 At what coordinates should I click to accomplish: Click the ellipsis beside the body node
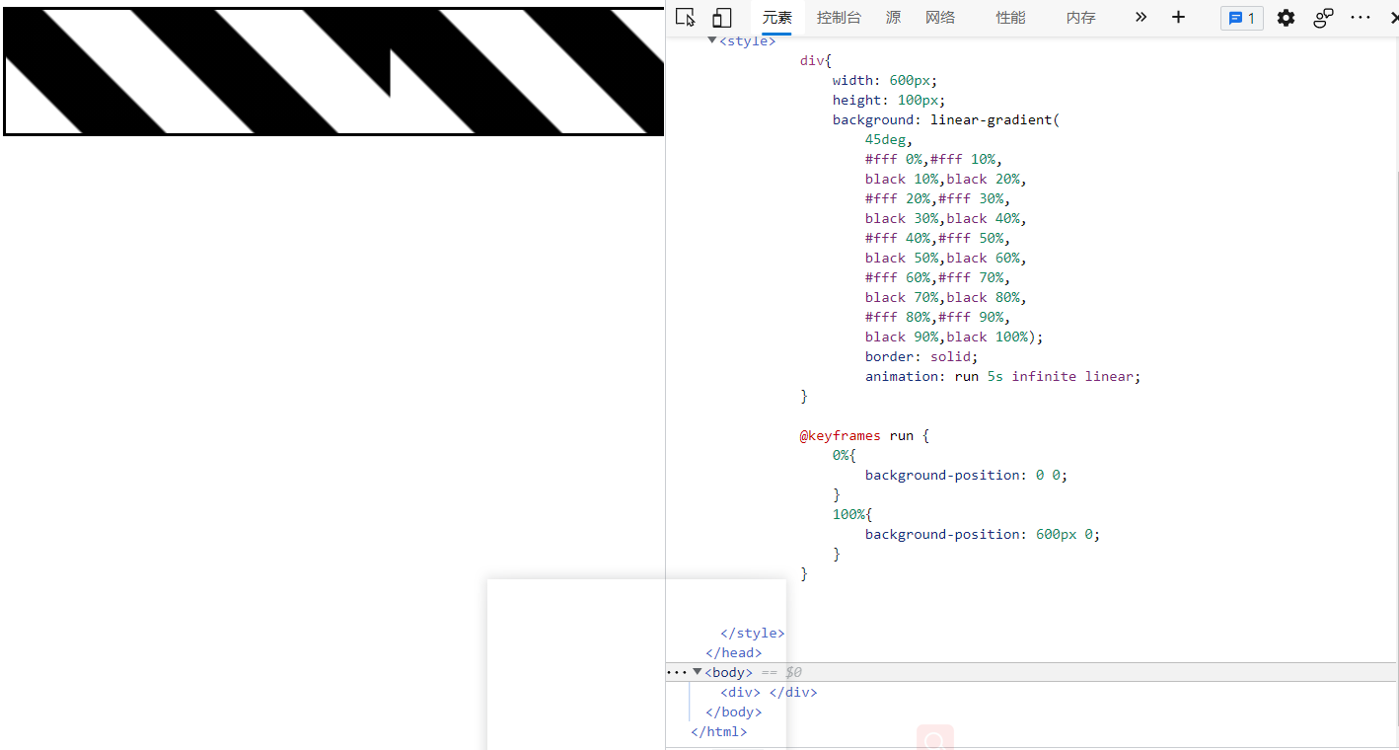pyautogui.click(x=677, y=672)
